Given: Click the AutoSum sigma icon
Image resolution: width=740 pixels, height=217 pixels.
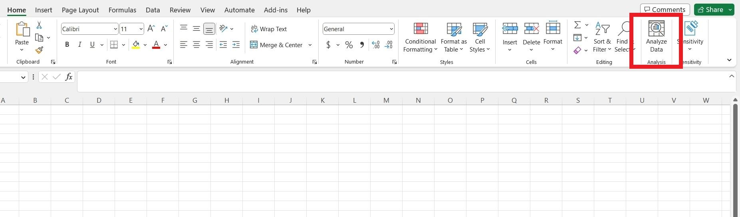Looking at the screenshot, I should tap(577, 25).
